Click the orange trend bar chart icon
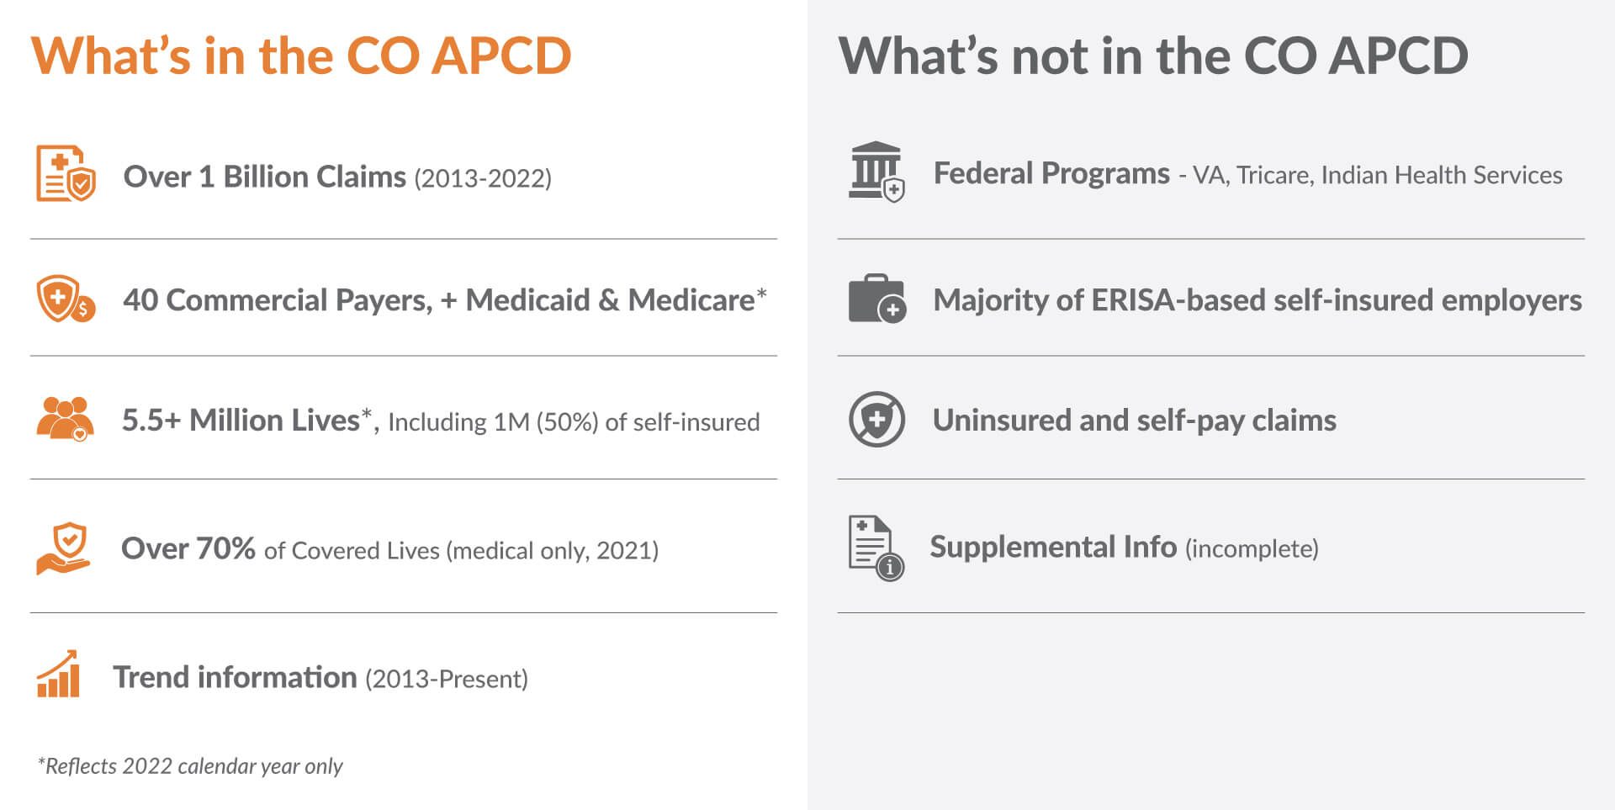The width and height of the screenshot is (1615, 810). point(59,675)
